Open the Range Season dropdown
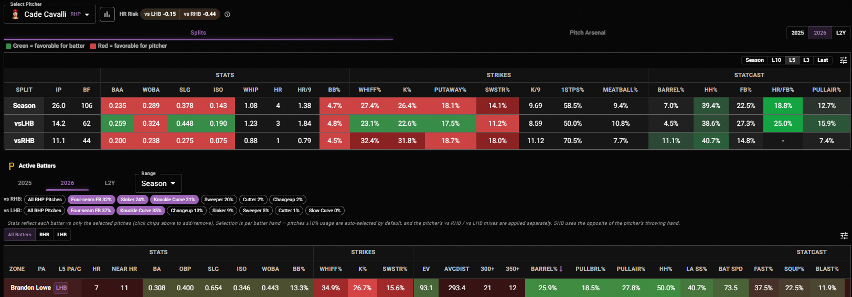This screenshot has height=297, width=852. click(x=158, y=183)
